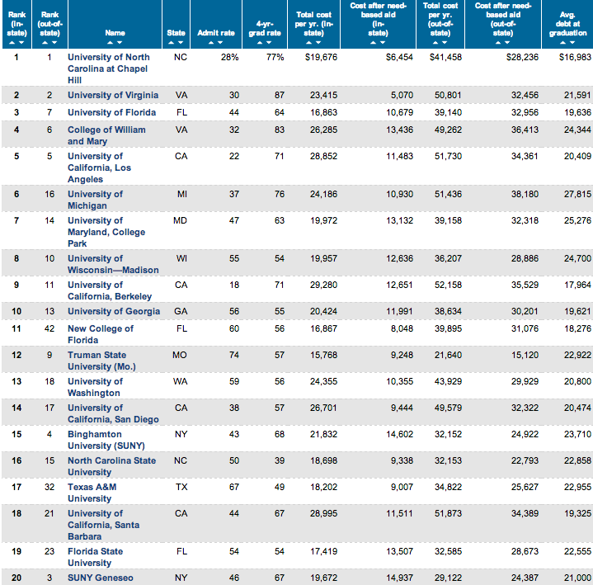Open the University of Virginia link
The width and height of the screenshot is (593, 585).
click(113, 95)
